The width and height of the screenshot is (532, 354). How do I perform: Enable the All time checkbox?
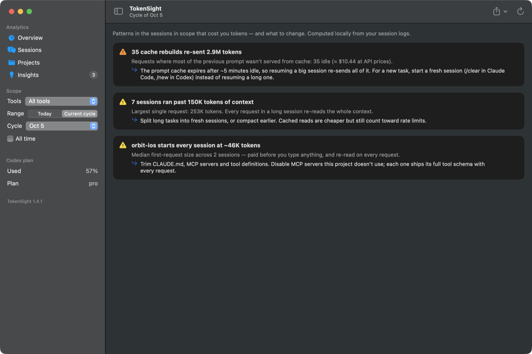coord(10,139)
